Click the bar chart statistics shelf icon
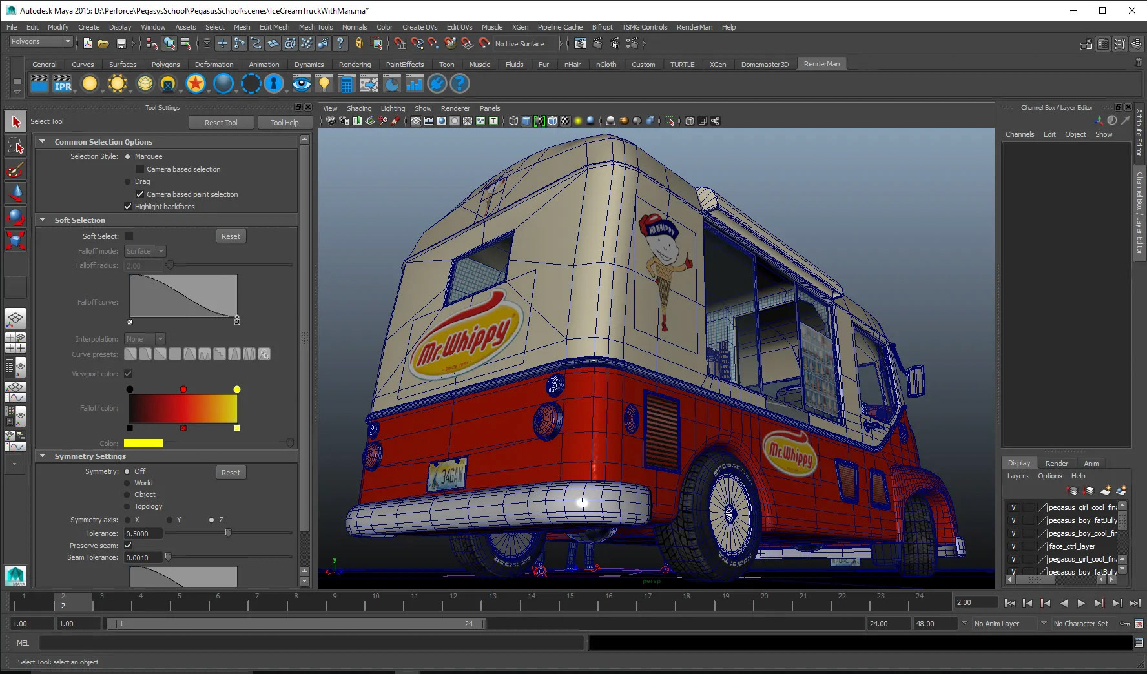Viewport: 1147px width, 674px height. [414, 83]
